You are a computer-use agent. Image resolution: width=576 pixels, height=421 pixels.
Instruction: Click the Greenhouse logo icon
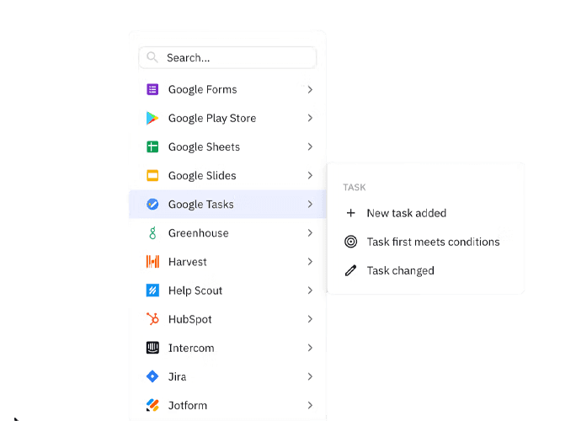pyautogui.click(x=152, y=233)
